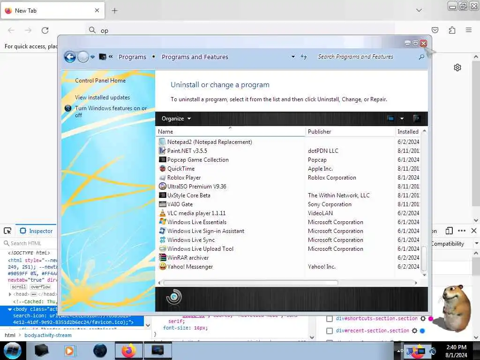Select the VAIO Gate icon
Viewport: 480px width, 360px height.
point(162,204)
